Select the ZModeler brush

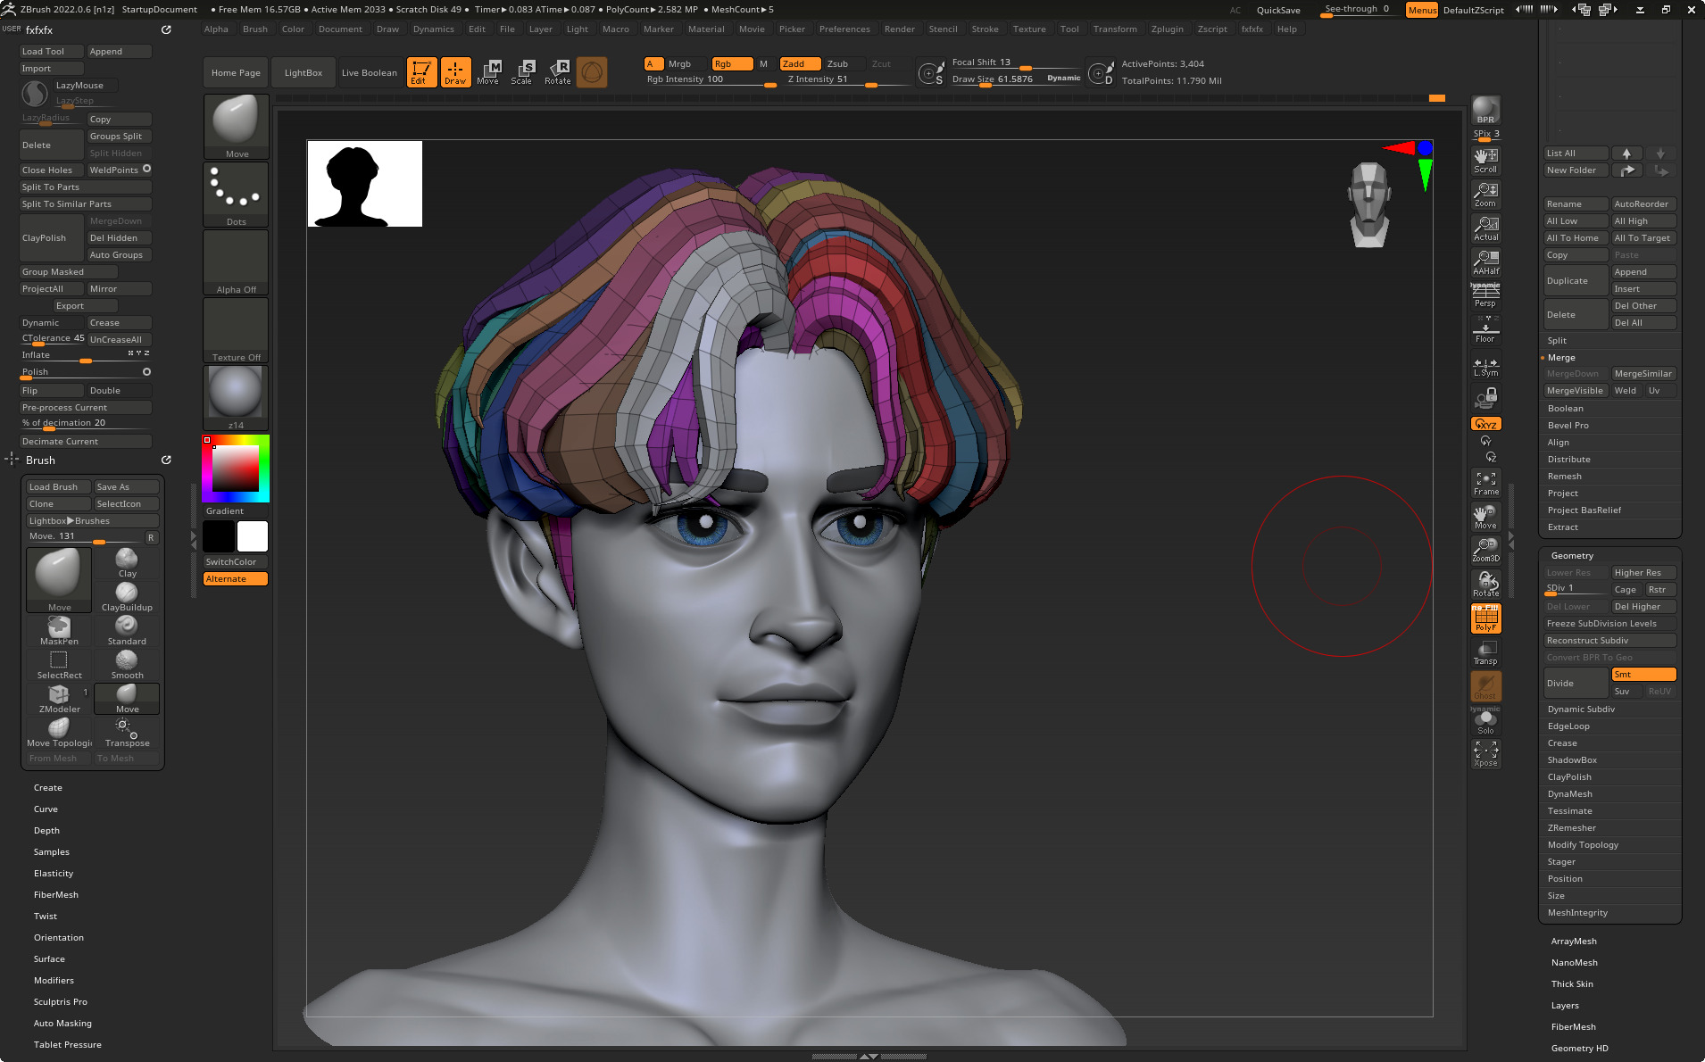(59, 699)
